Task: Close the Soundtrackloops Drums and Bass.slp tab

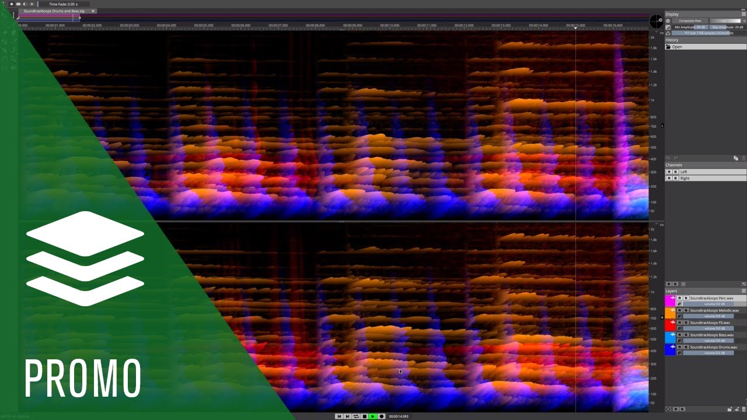Action: (93, 11)
